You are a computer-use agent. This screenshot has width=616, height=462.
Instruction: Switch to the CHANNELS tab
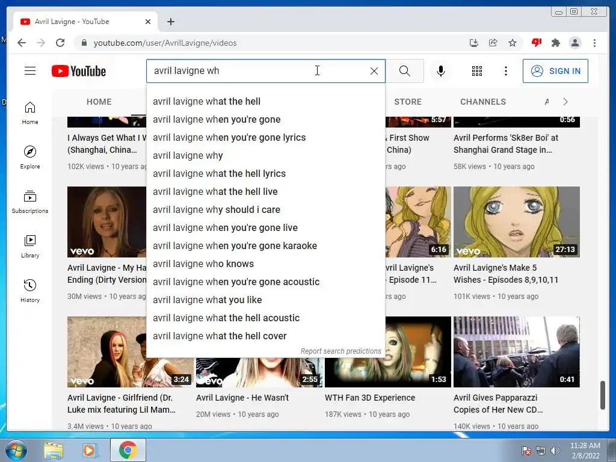point(483,102)
